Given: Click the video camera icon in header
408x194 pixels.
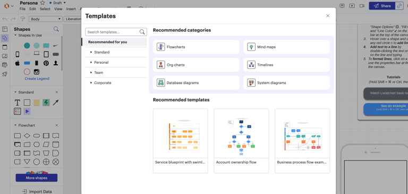Looking at the screenshot, I should tap(362, 6).
